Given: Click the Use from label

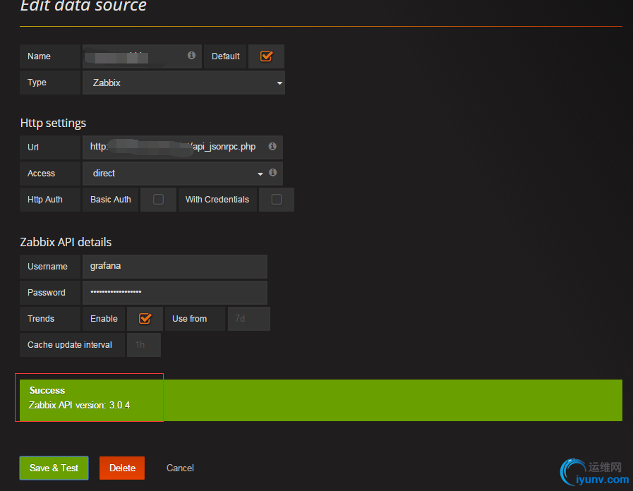Looking at the screenshot, I should (189, 319).
